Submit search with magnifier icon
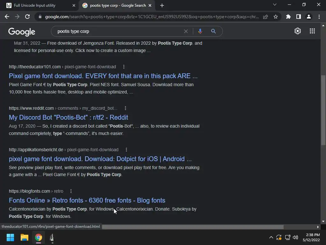 pyautogui.click(x=213, y=31)
